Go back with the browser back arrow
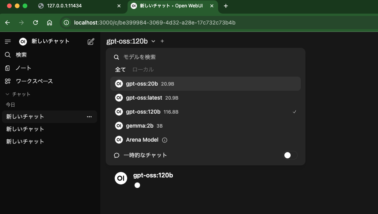This screenshot has width=378, height=214. [7, 23]
